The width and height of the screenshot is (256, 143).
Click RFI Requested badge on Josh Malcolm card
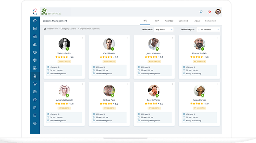pyautogui.click(x=154, y=62)
